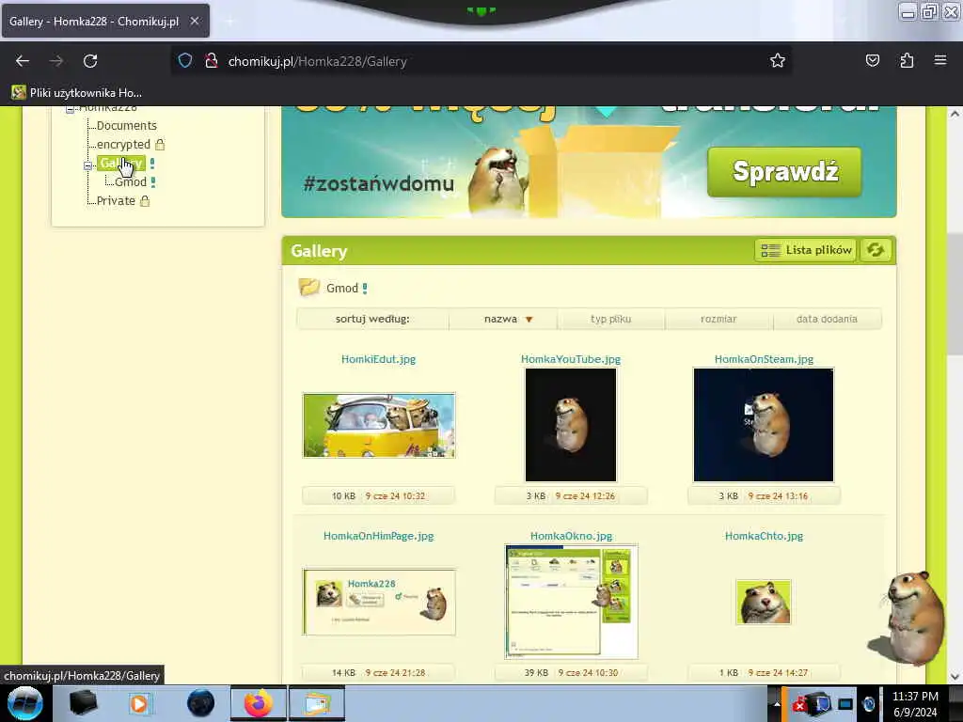Viewport: 963px width, 722px height.
Task: Select the Gallery - Homka228 browser tab
Action: (x=105, y=21)
